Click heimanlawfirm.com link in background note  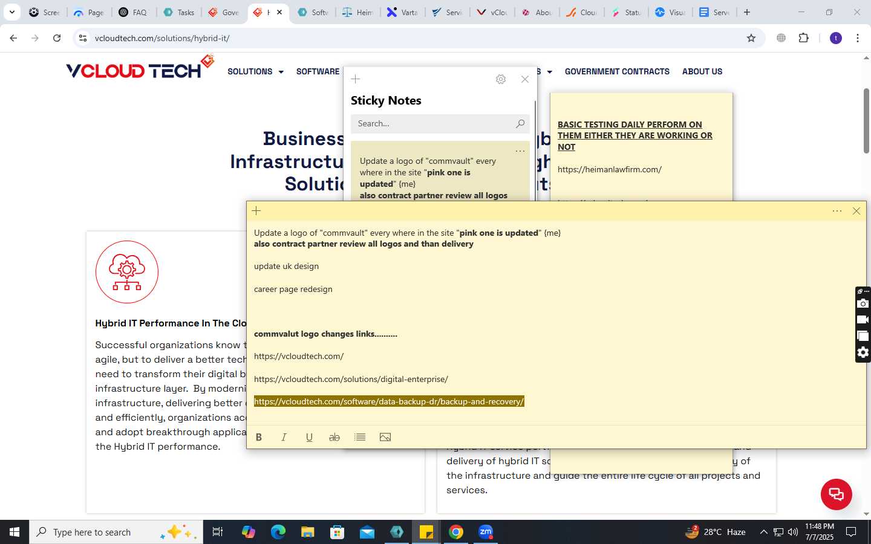point(610,169)
